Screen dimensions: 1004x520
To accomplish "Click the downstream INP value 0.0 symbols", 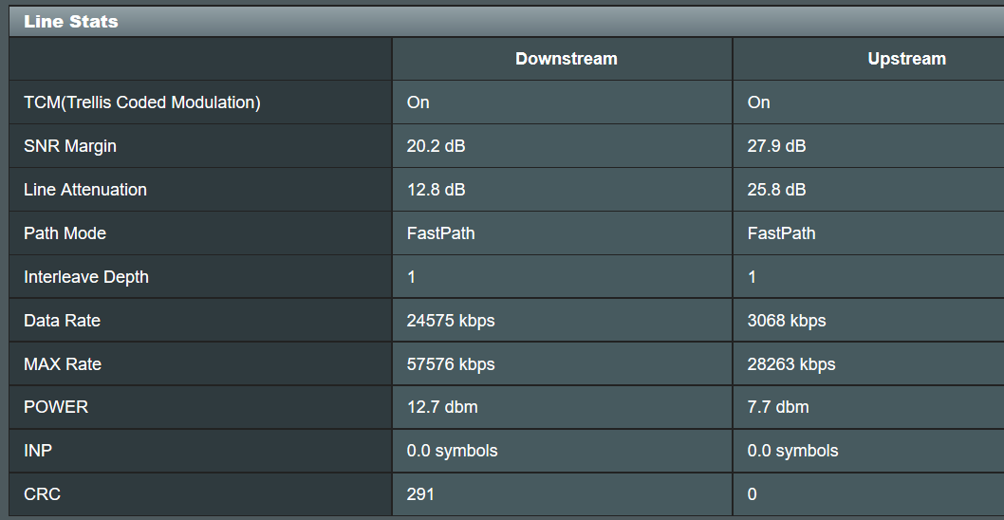I will (452, 451).
